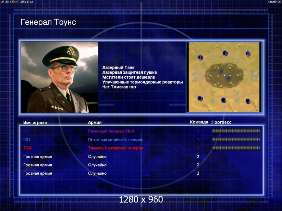Select the 'Лазерный Танк' feature line

[118, 68]
